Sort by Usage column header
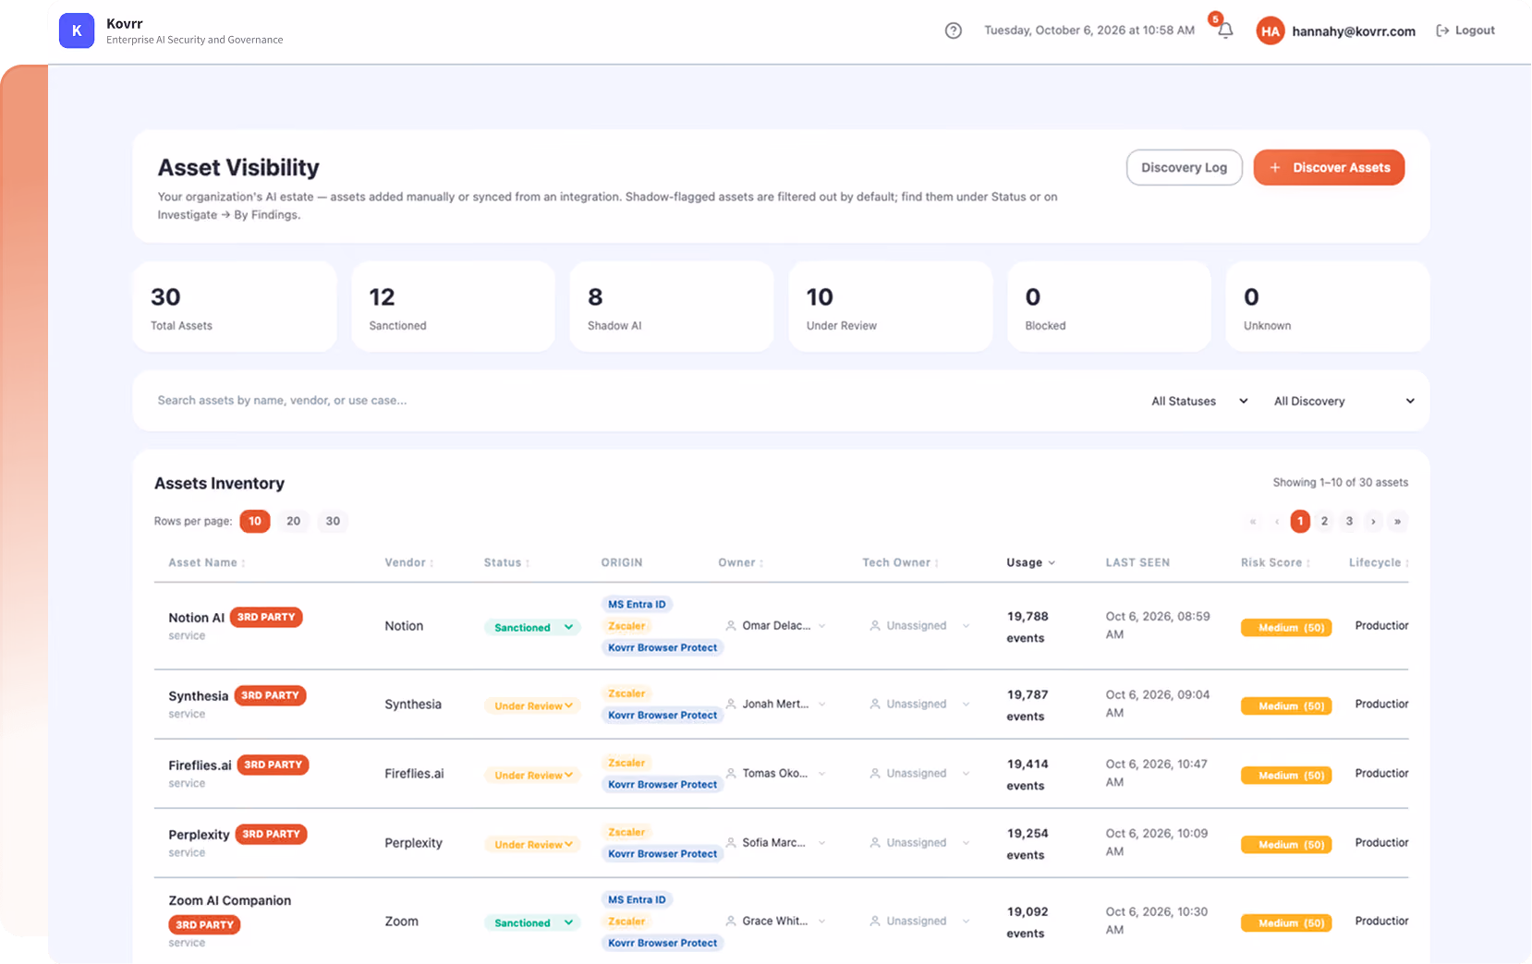Image resolution: width=1532 pixels, height=964 pixels. (1030, 562)
